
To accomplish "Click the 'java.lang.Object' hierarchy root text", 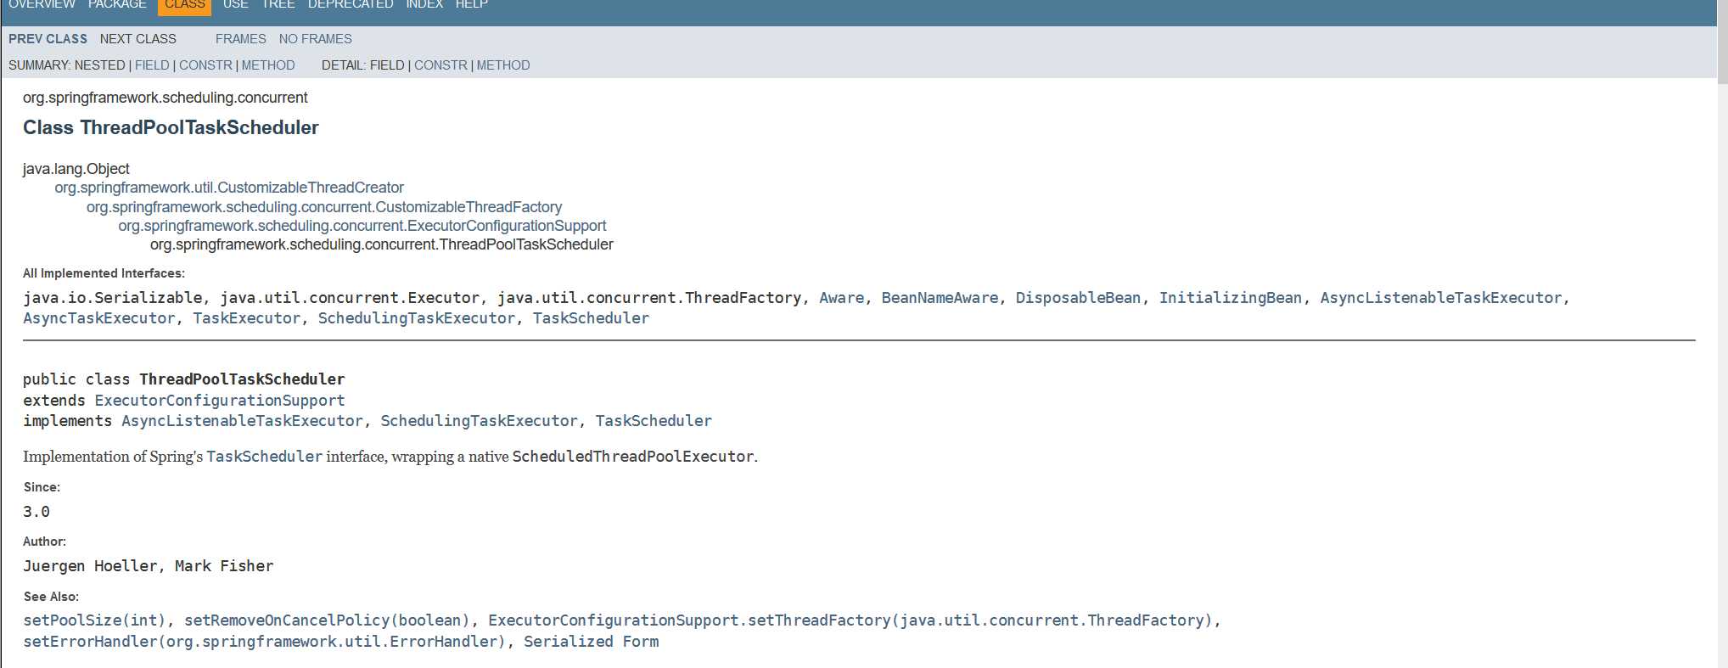I will 76,169.
